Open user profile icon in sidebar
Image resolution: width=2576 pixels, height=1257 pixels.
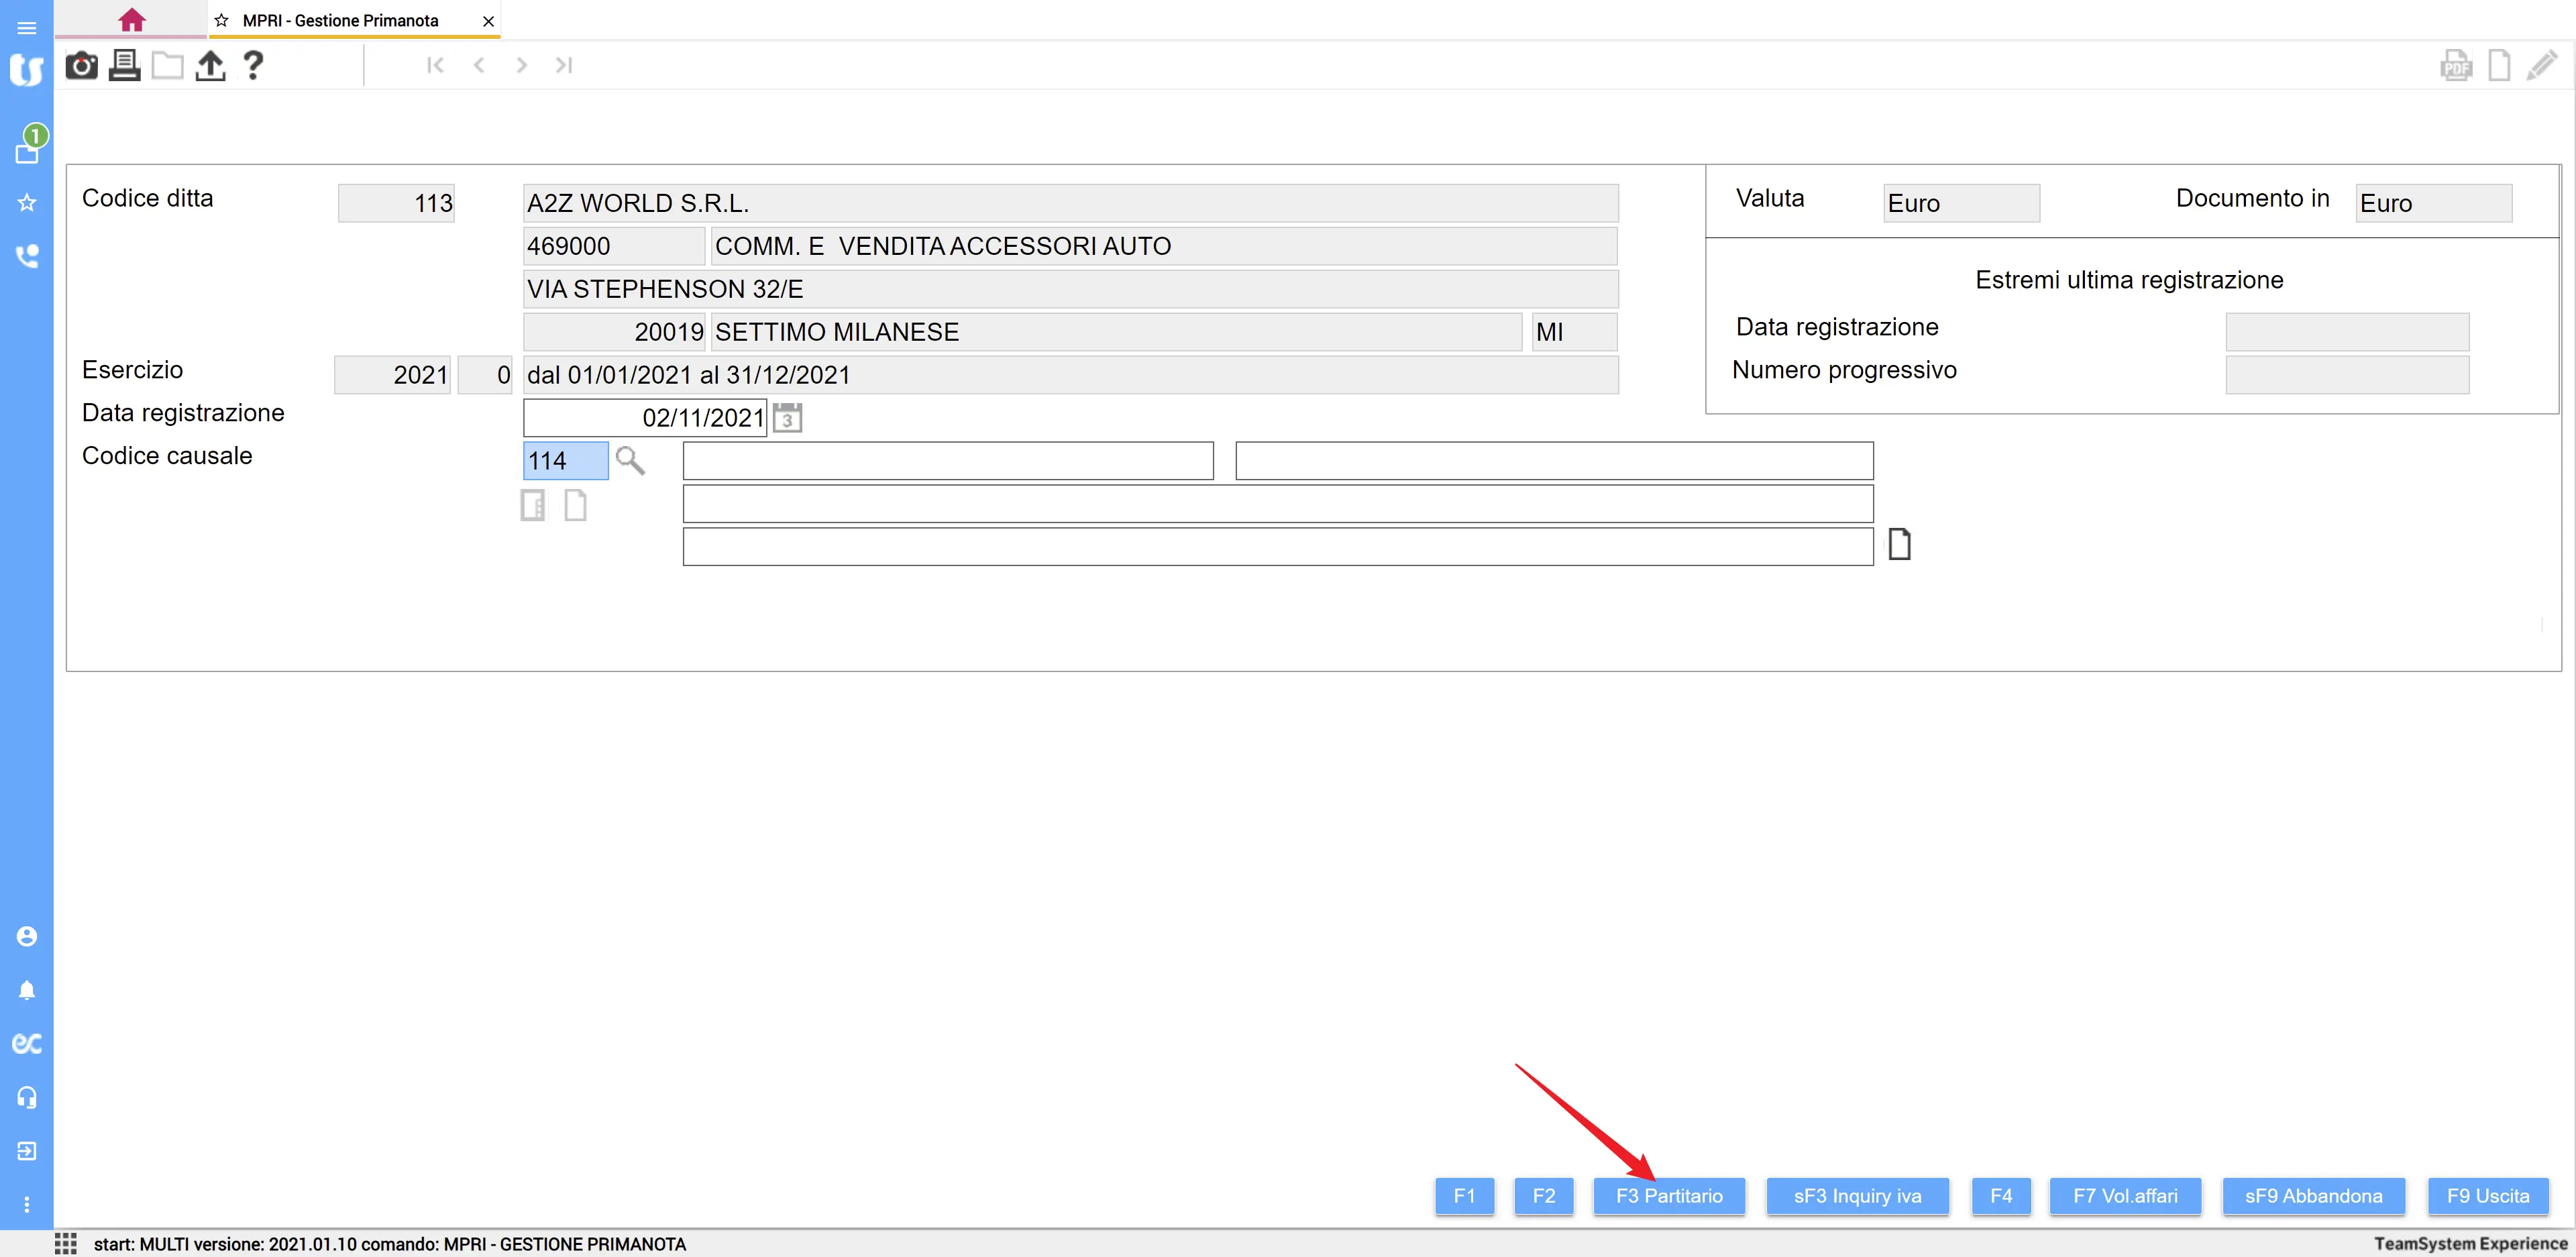click(27, 936)
